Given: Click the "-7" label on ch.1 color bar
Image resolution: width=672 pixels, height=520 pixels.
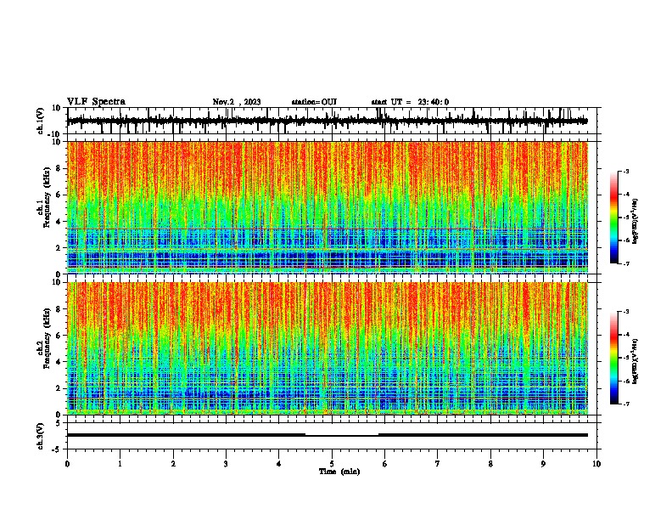Looking at the screenshot, I should 625,263.
